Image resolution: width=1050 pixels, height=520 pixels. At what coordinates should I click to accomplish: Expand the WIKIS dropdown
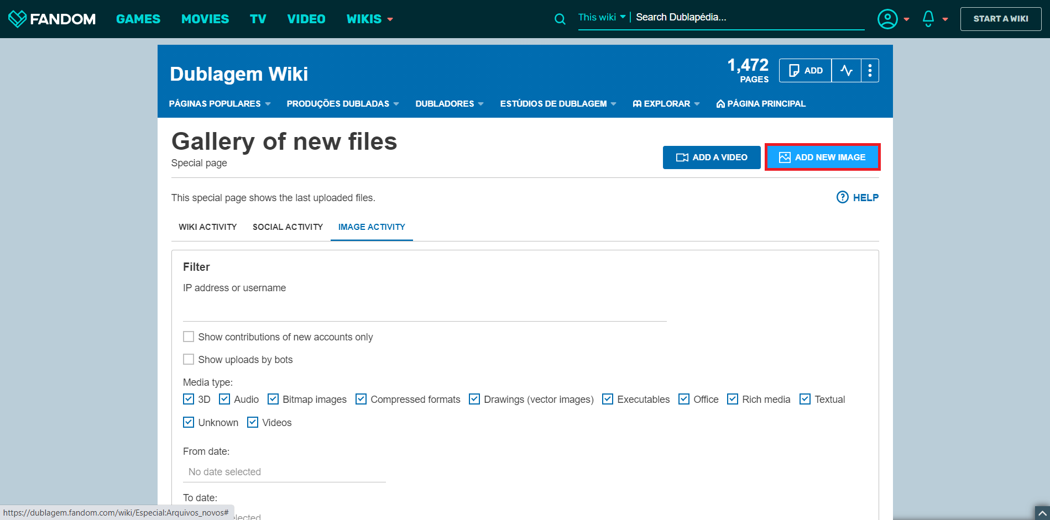(x=369, y=19)
